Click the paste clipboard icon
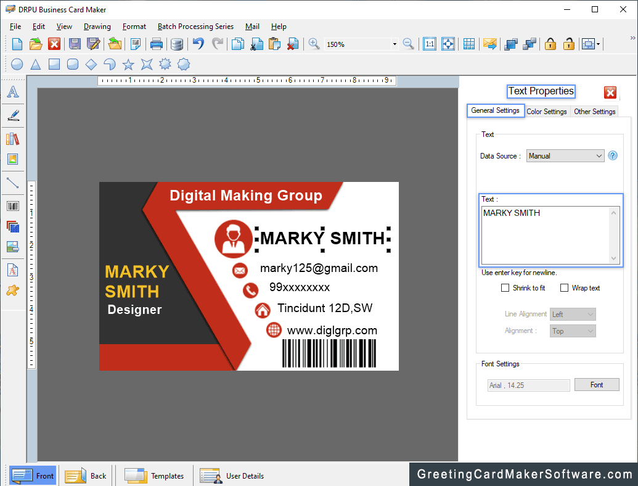 point(275,44)
